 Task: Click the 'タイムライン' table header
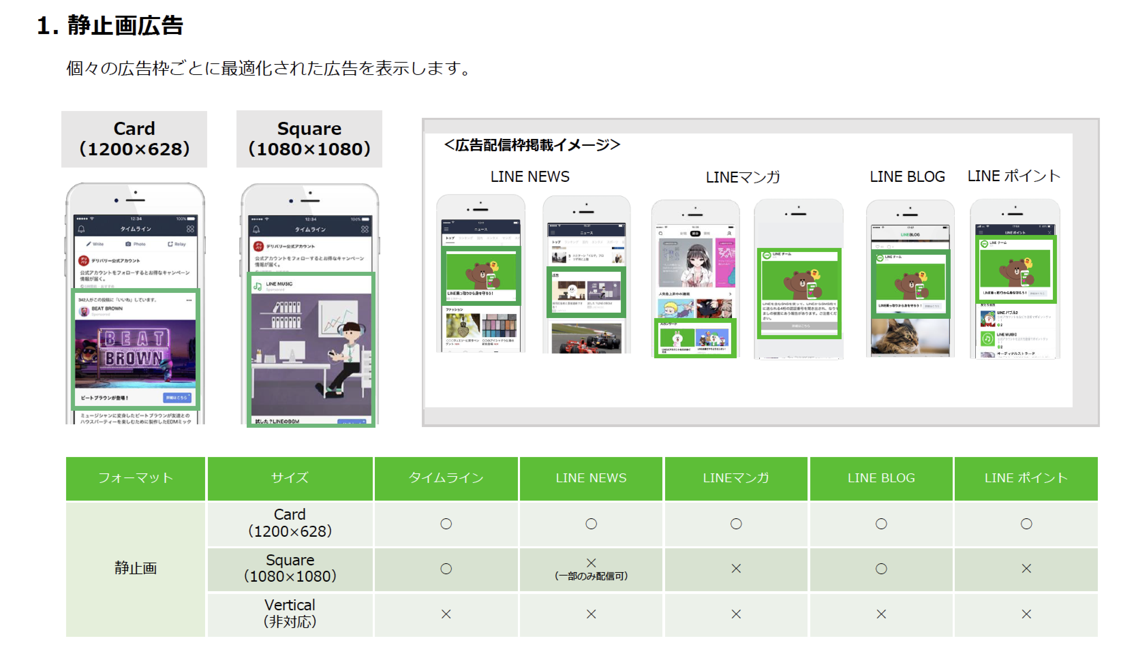pos(446,478)
